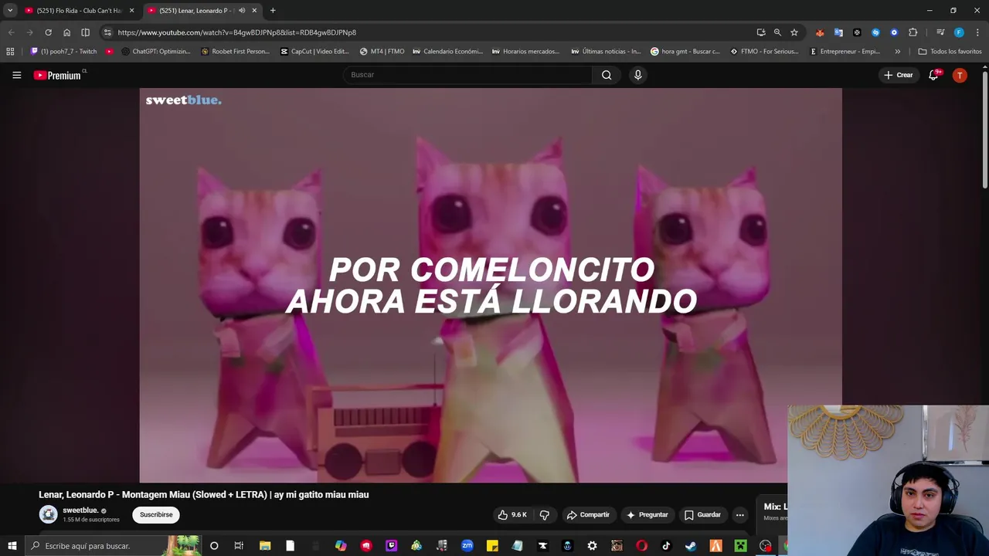The height and width of the screenshot is (556, 989).
Task: Open the hora gmt - Buscar bookmark
Action: click(x=685, y=52)
